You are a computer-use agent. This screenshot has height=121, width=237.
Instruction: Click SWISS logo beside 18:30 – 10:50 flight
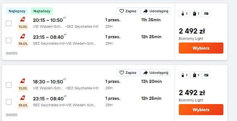click(23, 81)
